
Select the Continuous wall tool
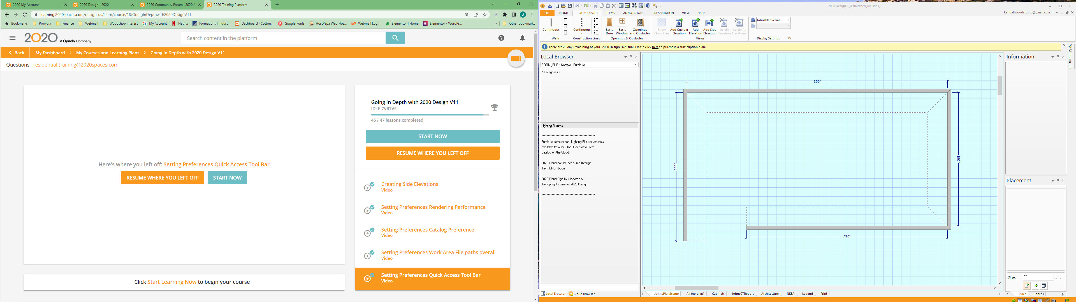tap(551, 25)
